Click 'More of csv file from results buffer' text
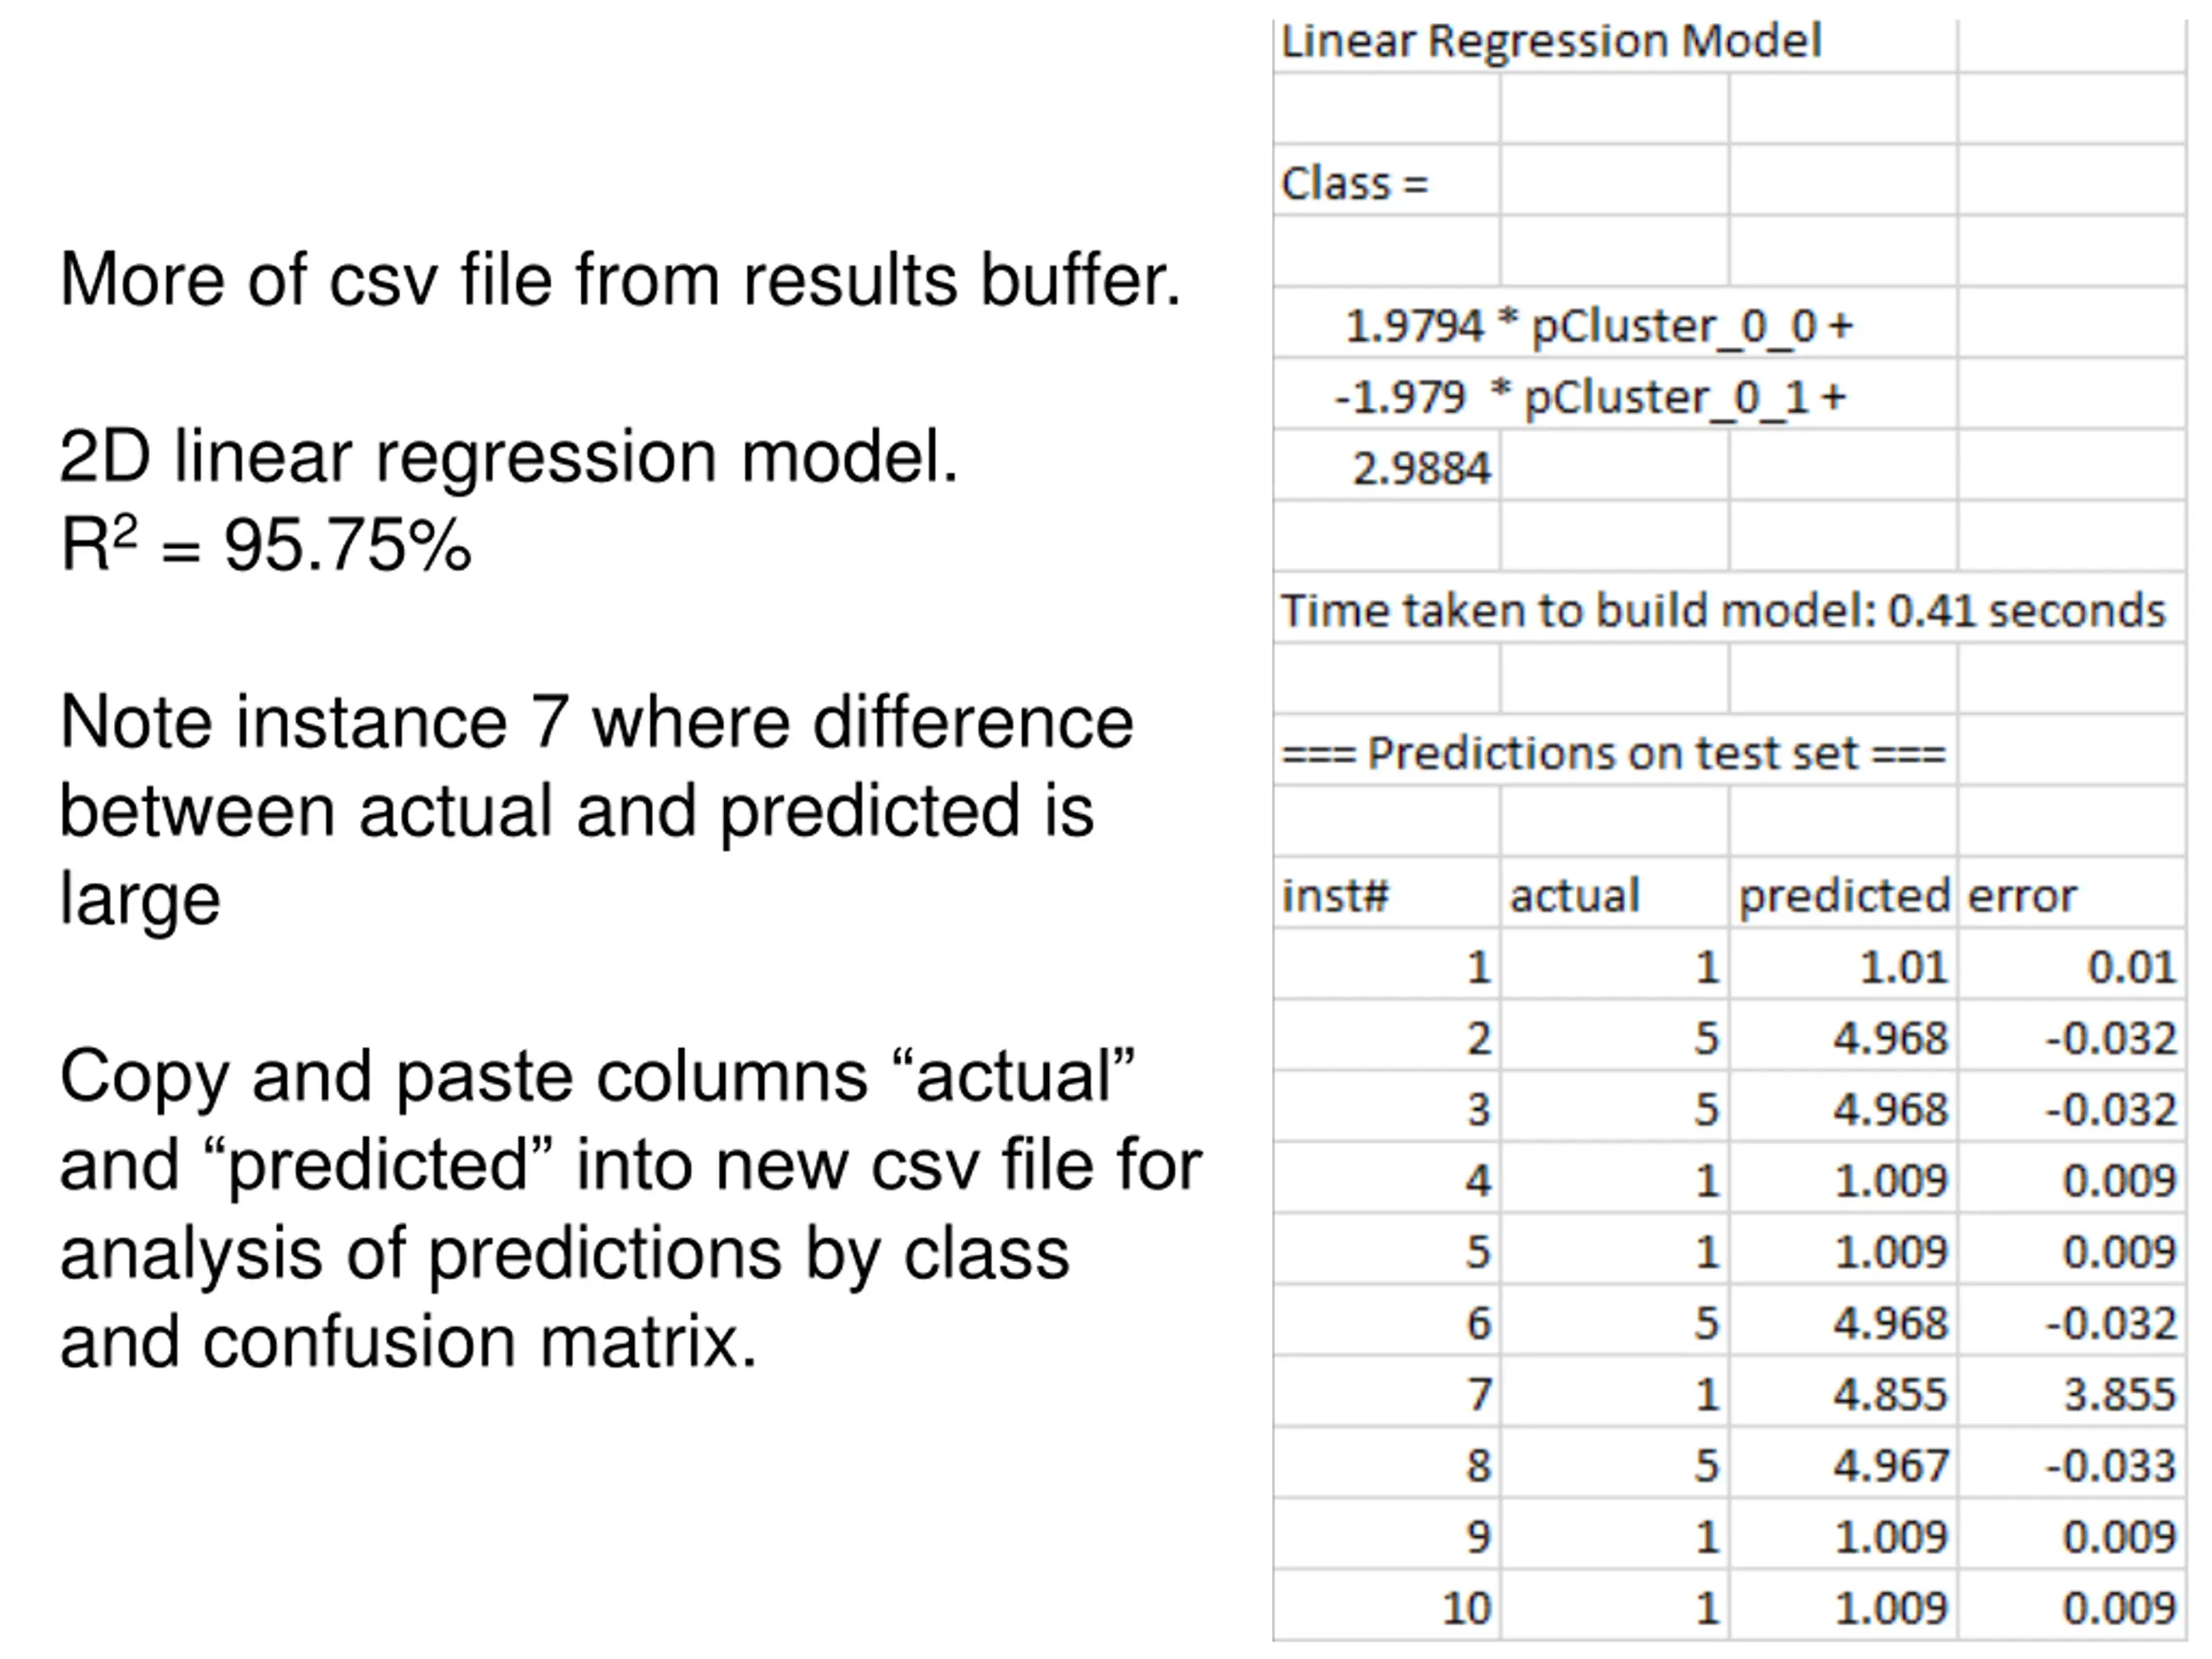This screenshot has height=1659, width=2212. coord(620,279)
